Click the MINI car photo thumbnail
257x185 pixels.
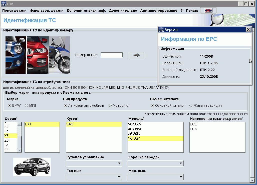16,55
